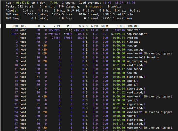This screenshot has width=178, height=131.
Task: Click the '40026.3 buff/cache' value
Action: point(118,14)
